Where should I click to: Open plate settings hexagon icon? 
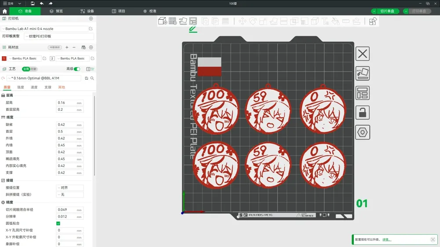tap(363, 132)
